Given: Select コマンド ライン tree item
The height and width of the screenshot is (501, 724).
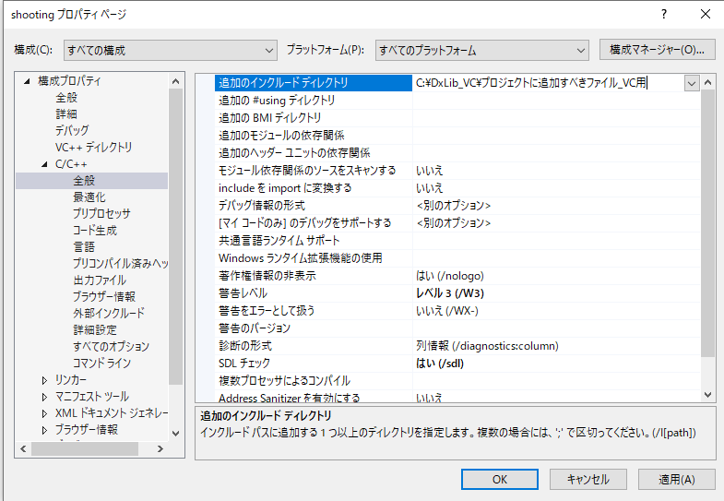Looking at the screenshot, I should pyautogui.click(x=101, y=364).
